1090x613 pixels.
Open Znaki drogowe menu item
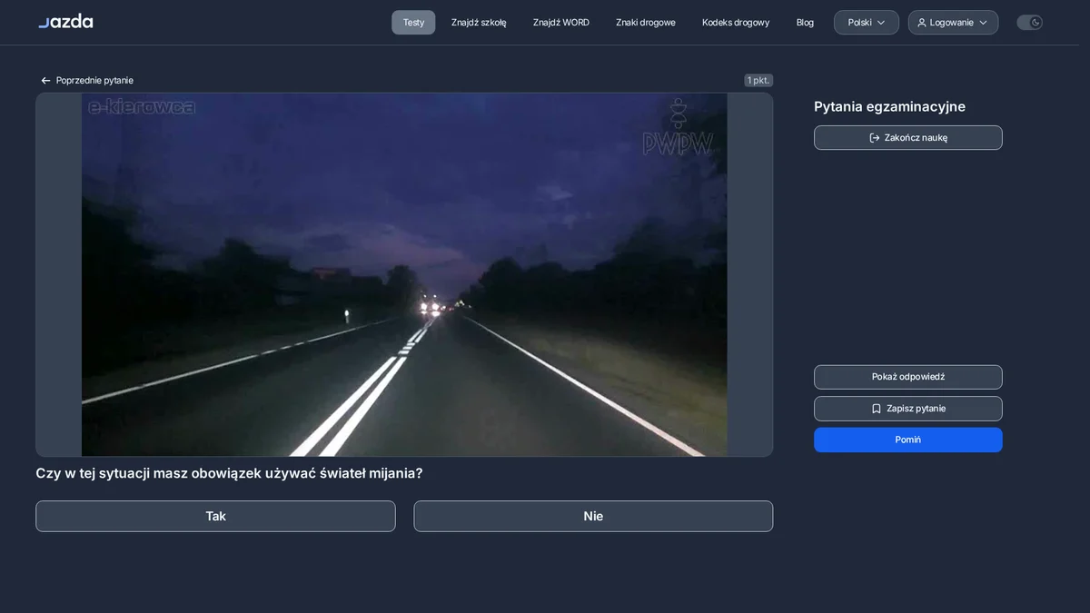(646, 23)
